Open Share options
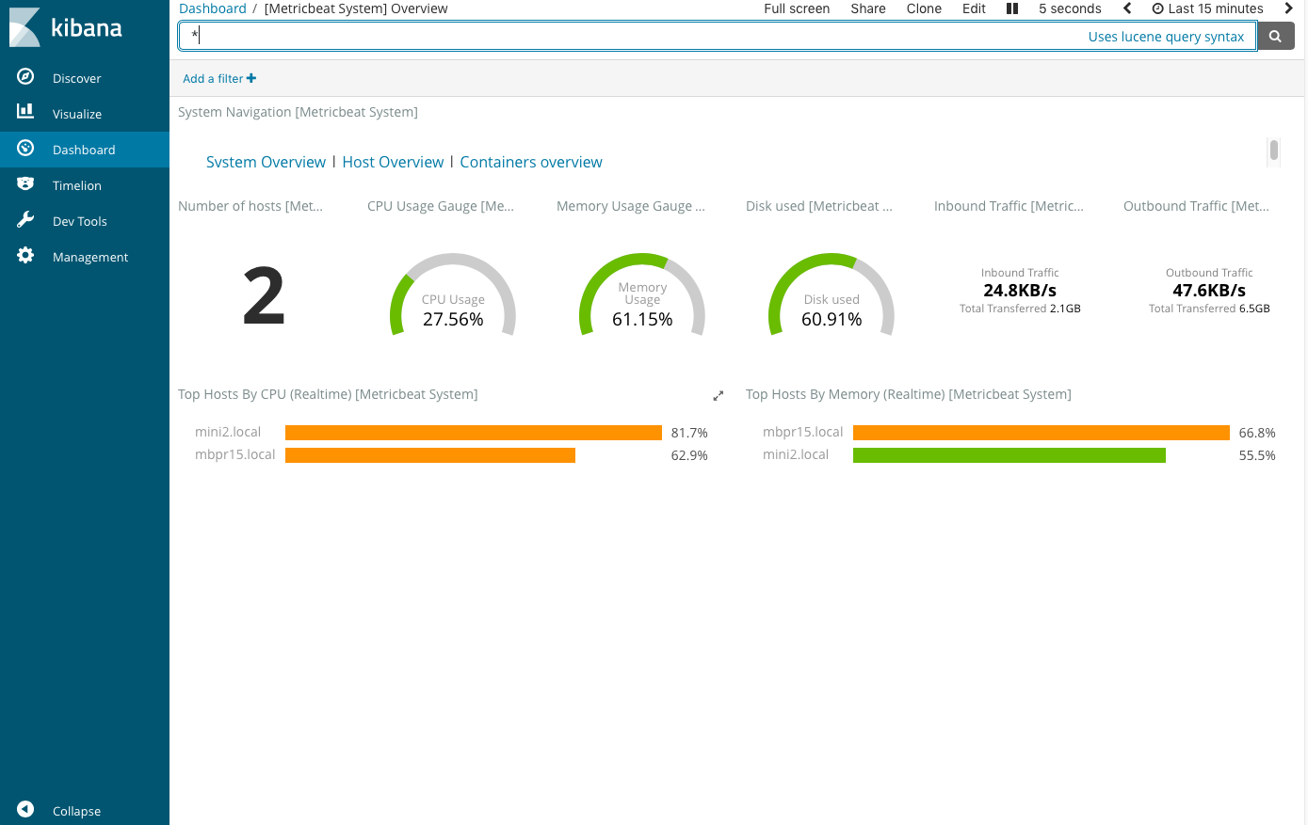 click(x=868, y=8)
